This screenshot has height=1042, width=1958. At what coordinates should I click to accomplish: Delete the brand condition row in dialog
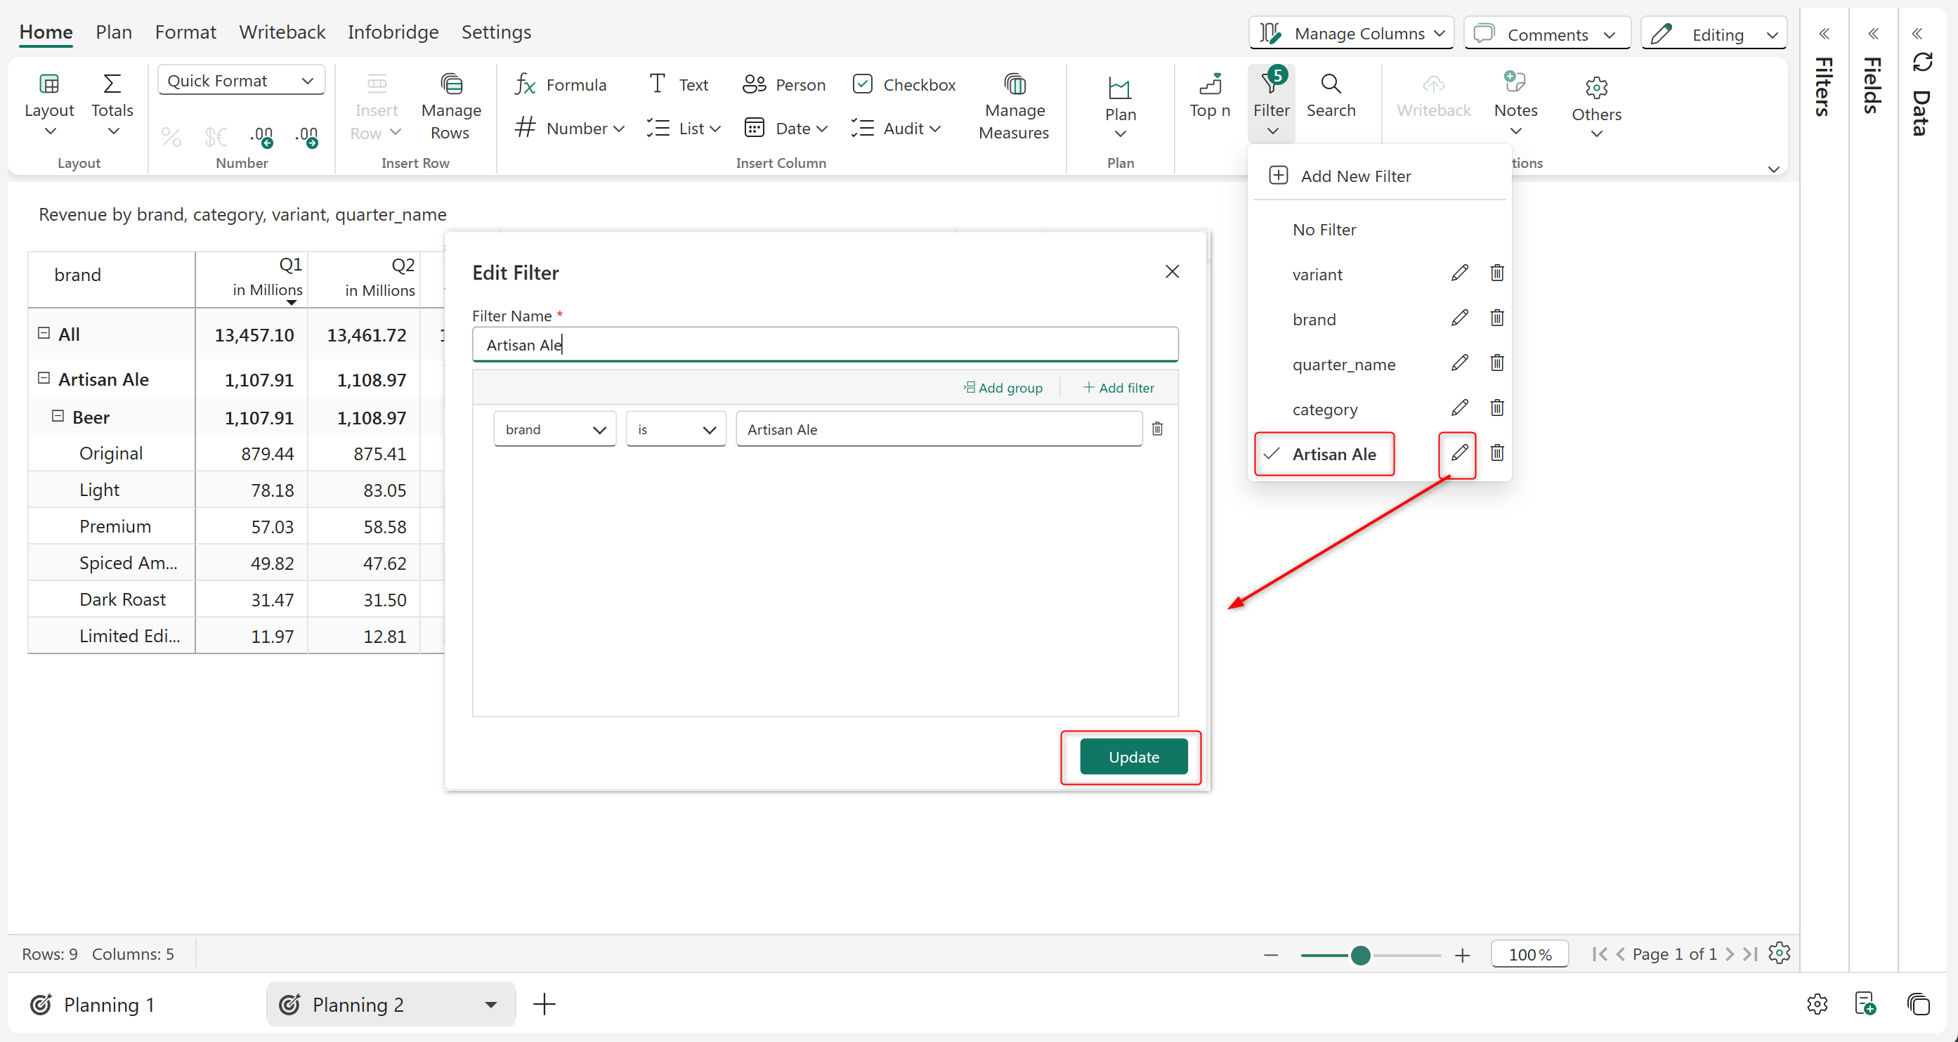point(1157,429)
